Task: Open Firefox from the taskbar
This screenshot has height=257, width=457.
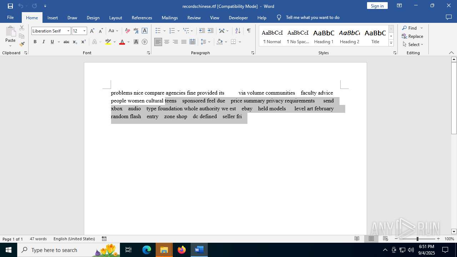Action: point(182,250)
